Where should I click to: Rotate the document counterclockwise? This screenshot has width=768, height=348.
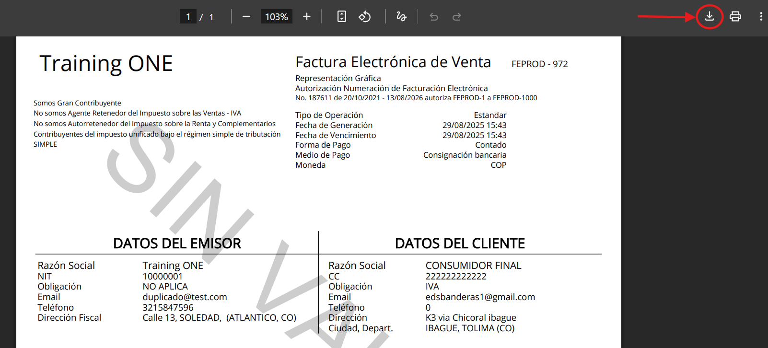pos(365,17)
